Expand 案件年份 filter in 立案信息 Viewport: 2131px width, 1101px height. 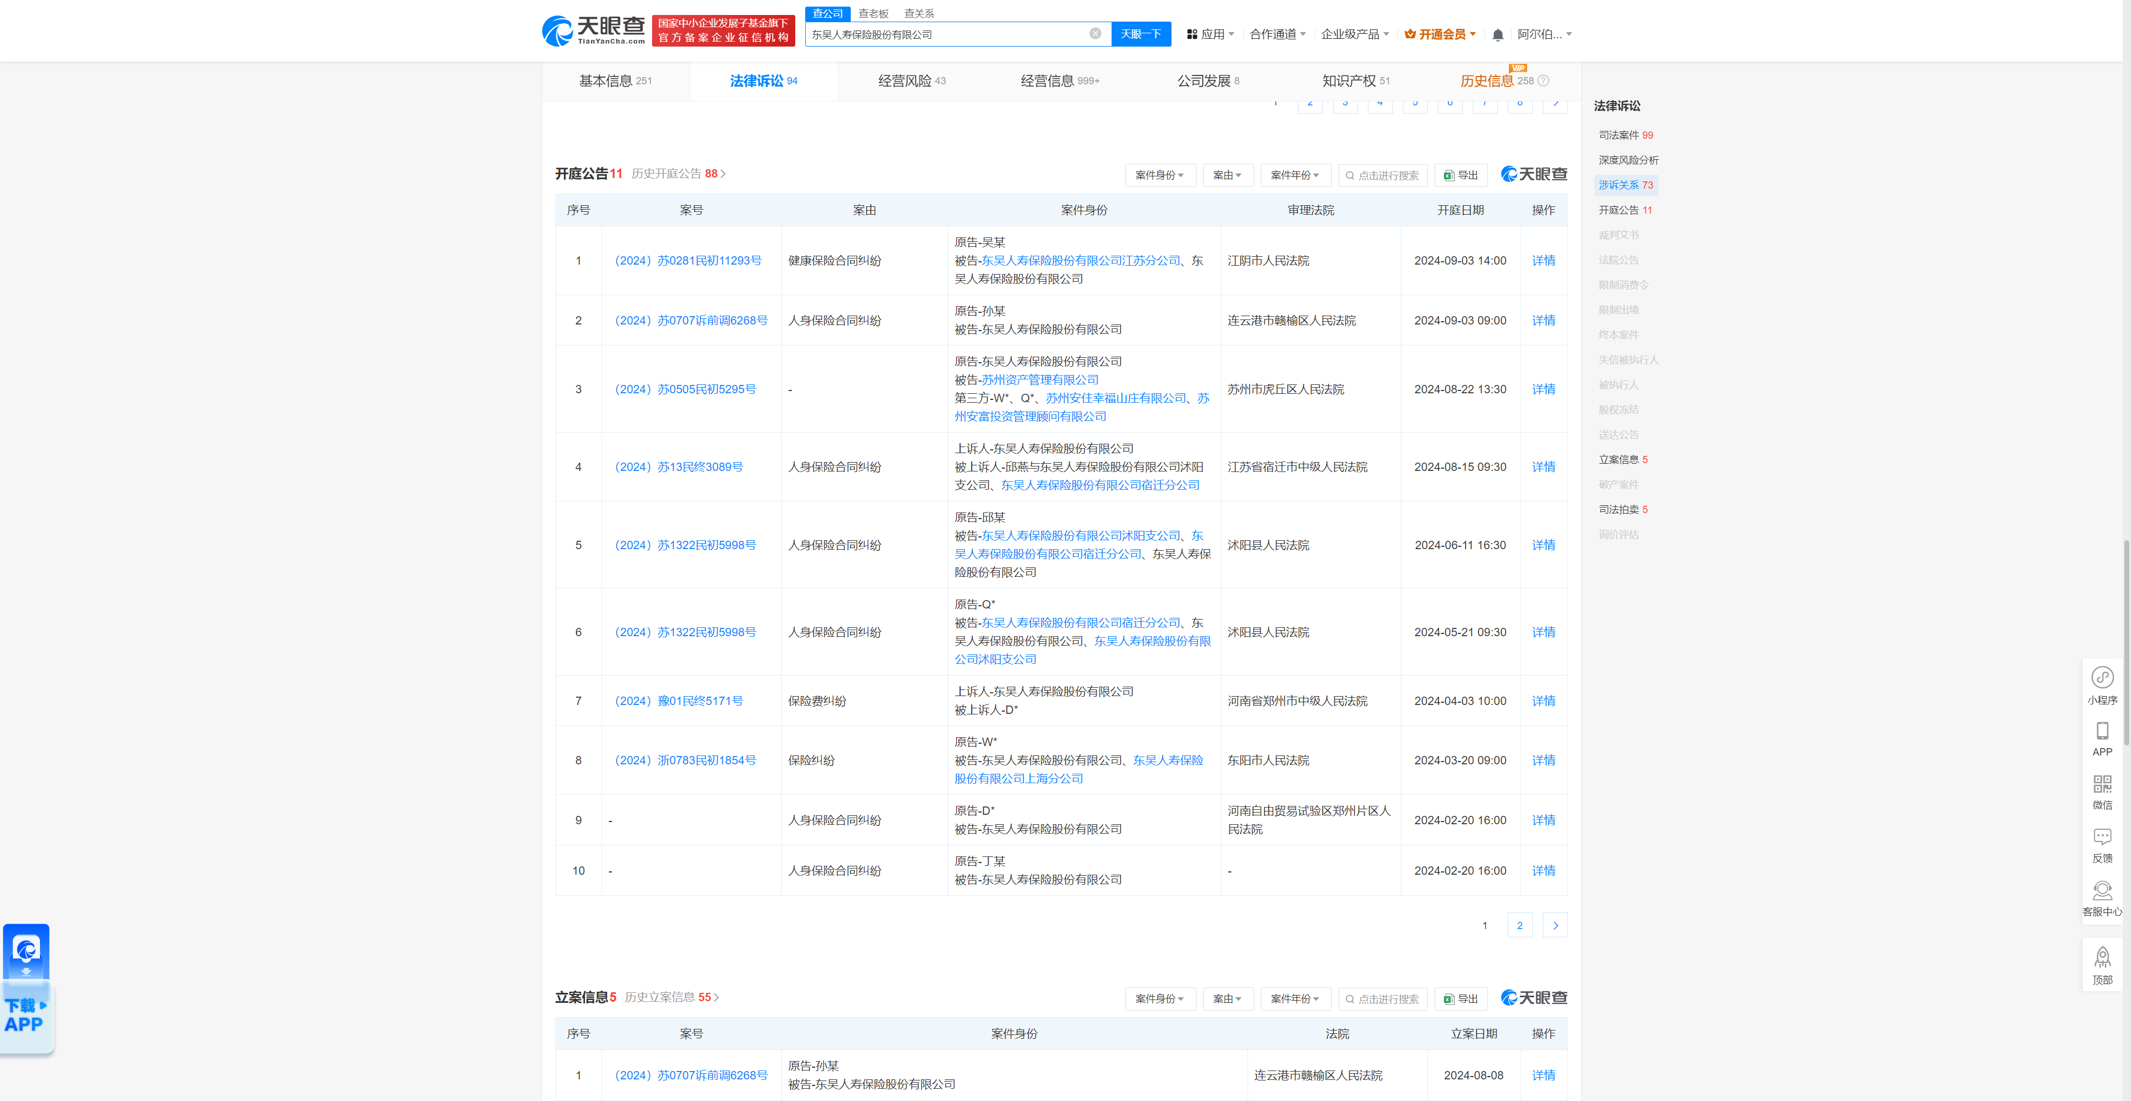(1295, 998)
